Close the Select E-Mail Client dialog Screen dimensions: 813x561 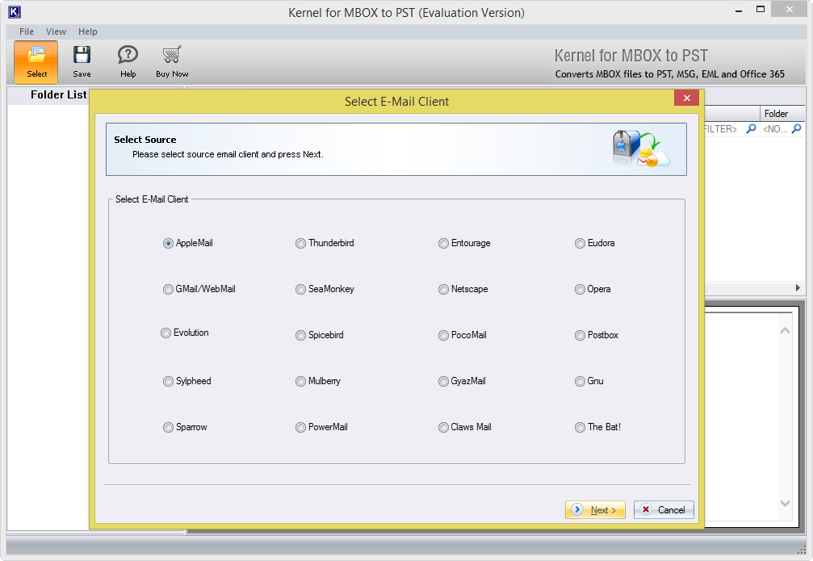[x=686, y=98]
